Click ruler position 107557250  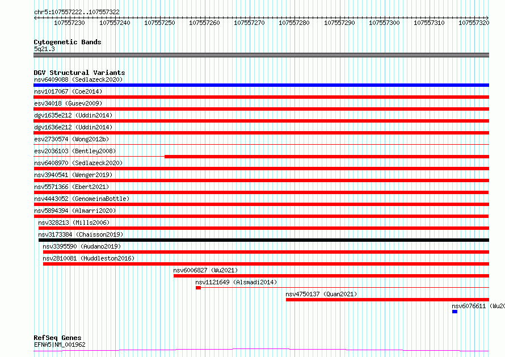click(x=159, y=23)
